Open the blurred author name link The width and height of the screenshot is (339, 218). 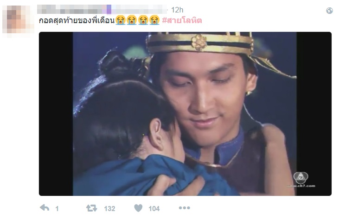pyautogui.click(x=102, y=9)
